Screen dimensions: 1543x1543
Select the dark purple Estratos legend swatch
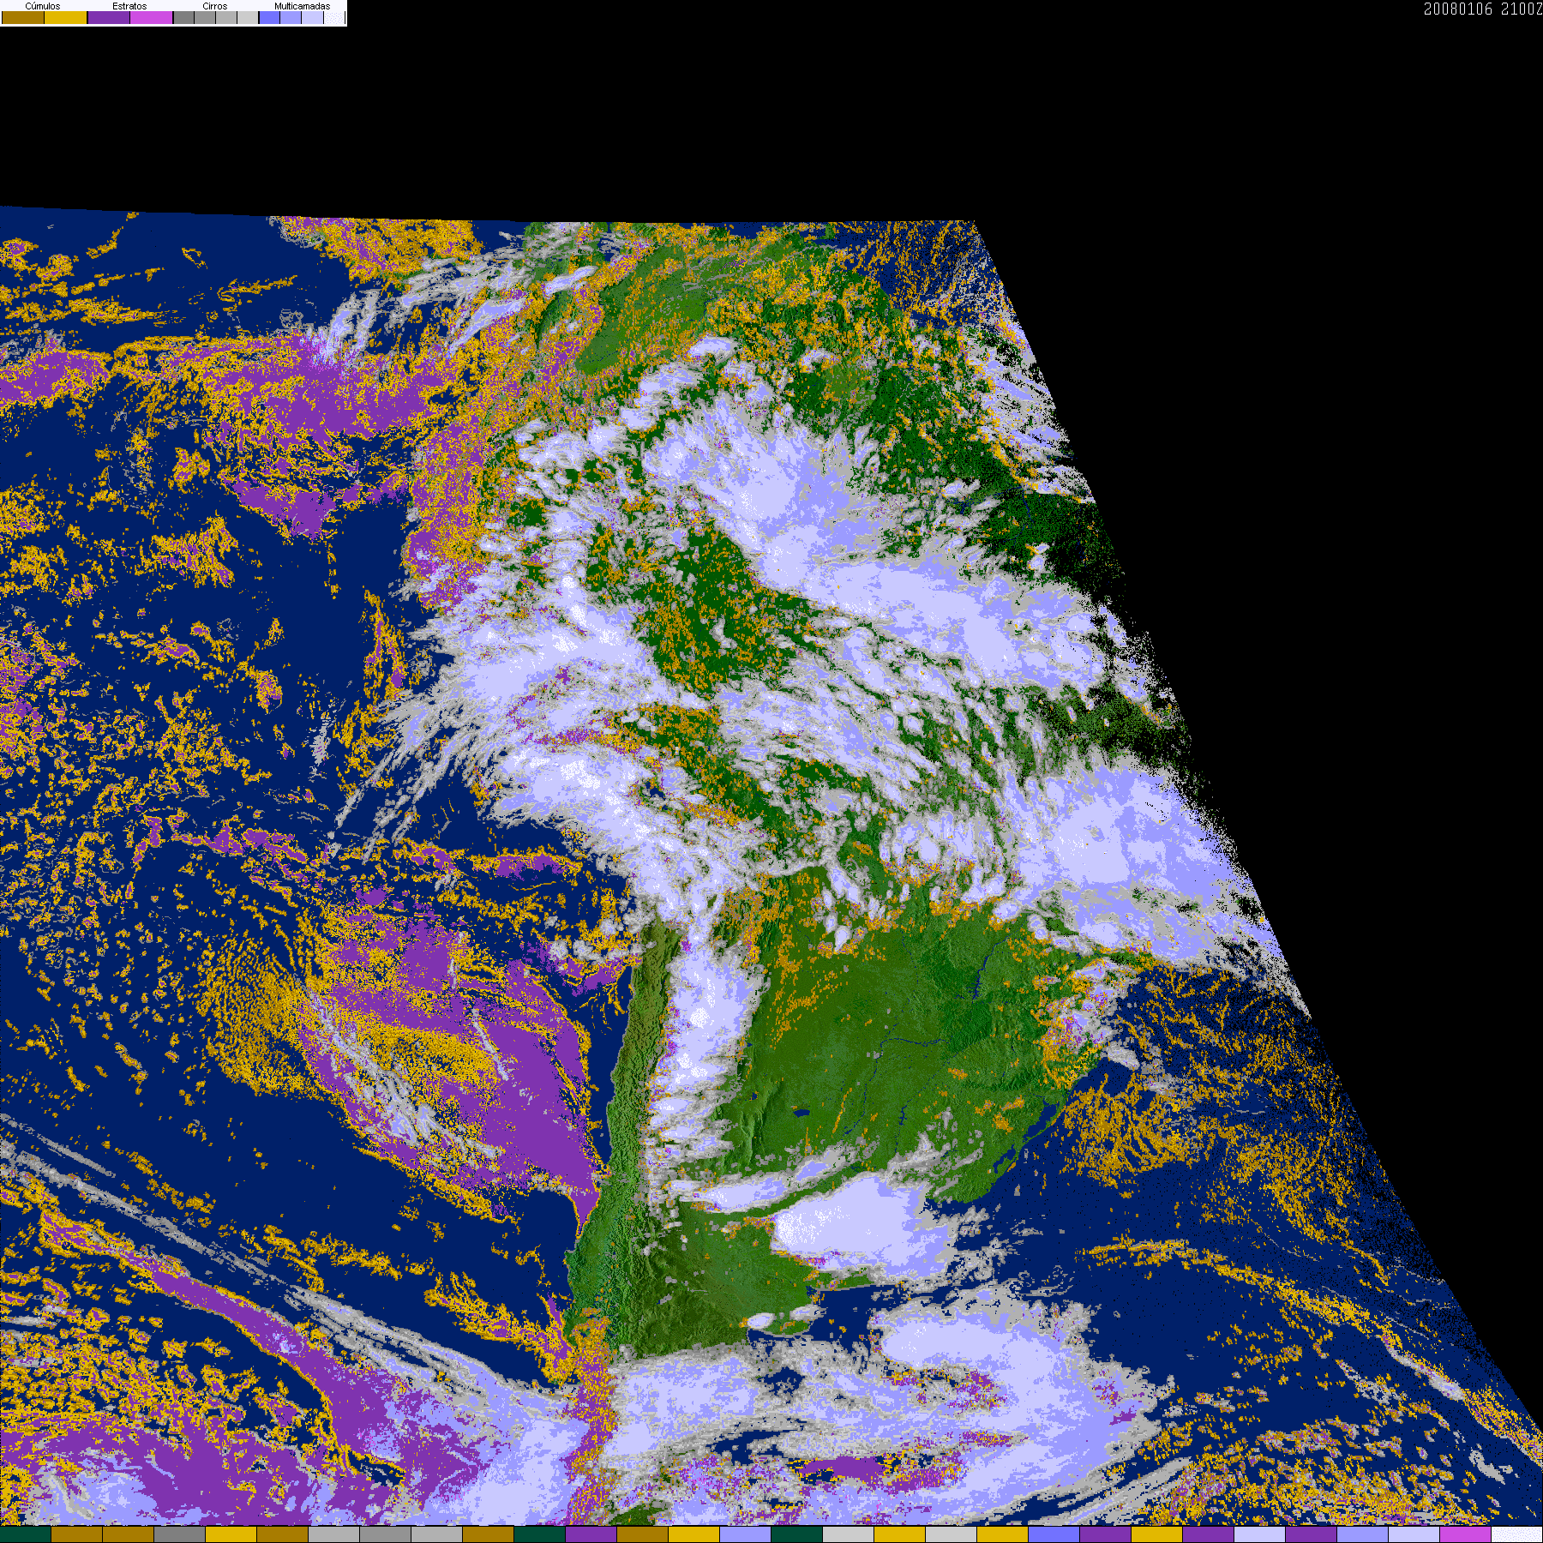109,17
